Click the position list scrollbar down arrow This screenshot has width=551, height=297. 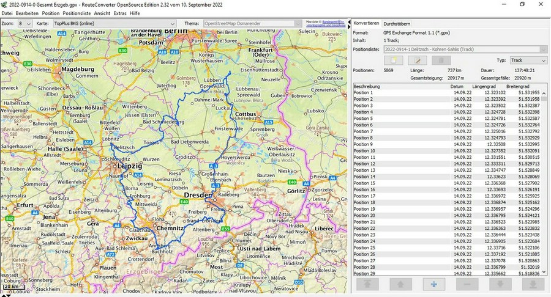(544, 272)
